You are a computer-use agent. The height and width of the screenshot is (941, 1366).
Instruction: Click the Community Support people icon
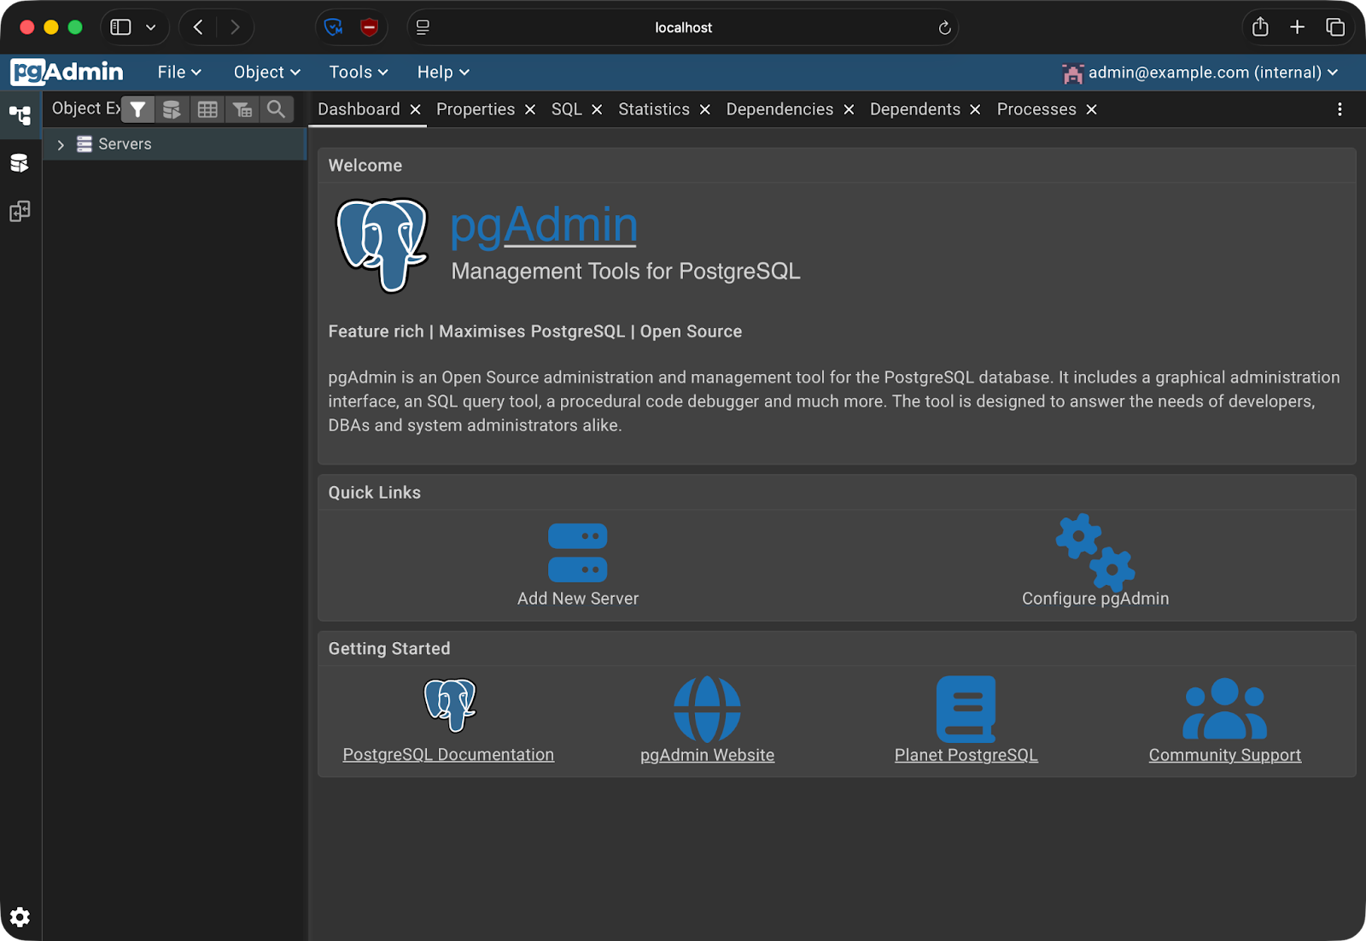(1225, 708)
